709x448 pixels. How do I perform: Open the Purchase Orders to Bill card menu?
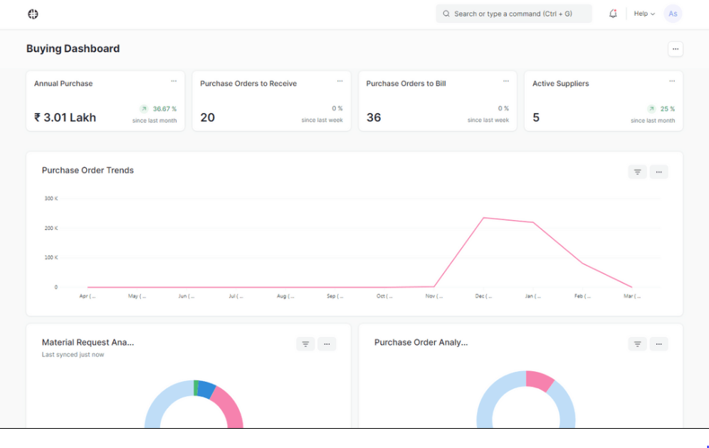(x=506, y=81)
